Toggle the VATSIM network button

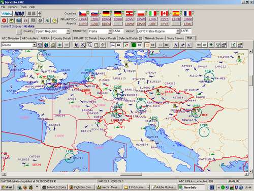(7, 14)
